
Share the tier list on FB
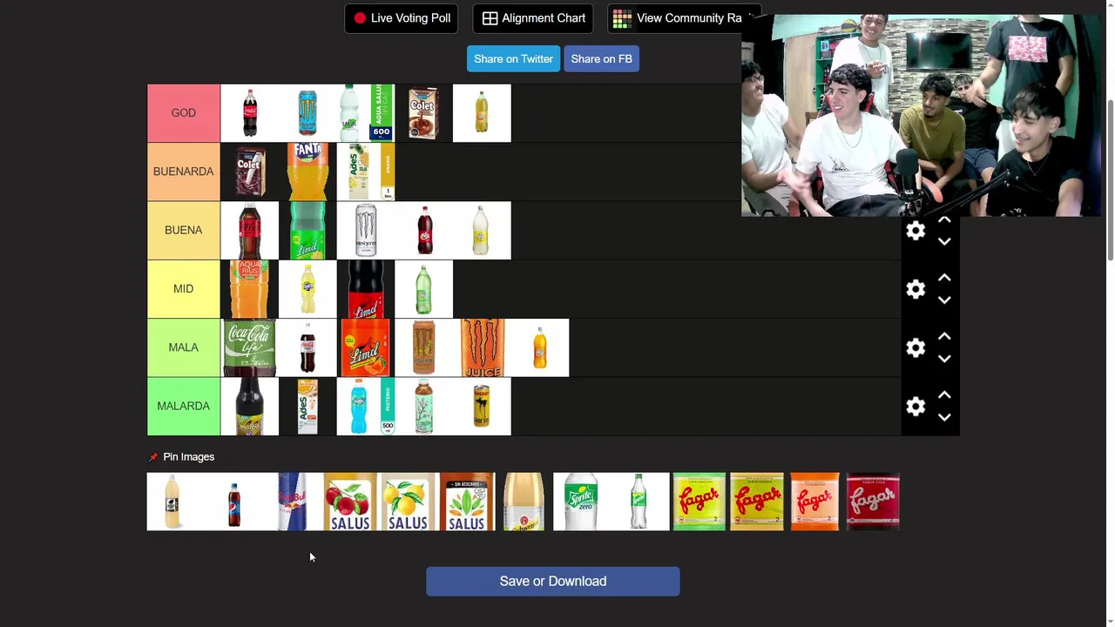[601, 59]
